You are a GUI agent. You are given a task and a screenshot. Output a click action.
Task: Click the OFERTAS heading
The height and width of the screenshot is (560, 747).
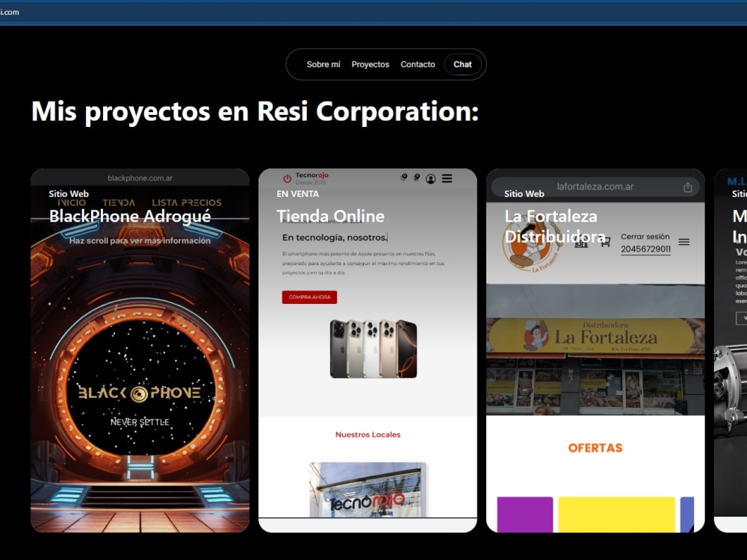[x=595, y=447]
